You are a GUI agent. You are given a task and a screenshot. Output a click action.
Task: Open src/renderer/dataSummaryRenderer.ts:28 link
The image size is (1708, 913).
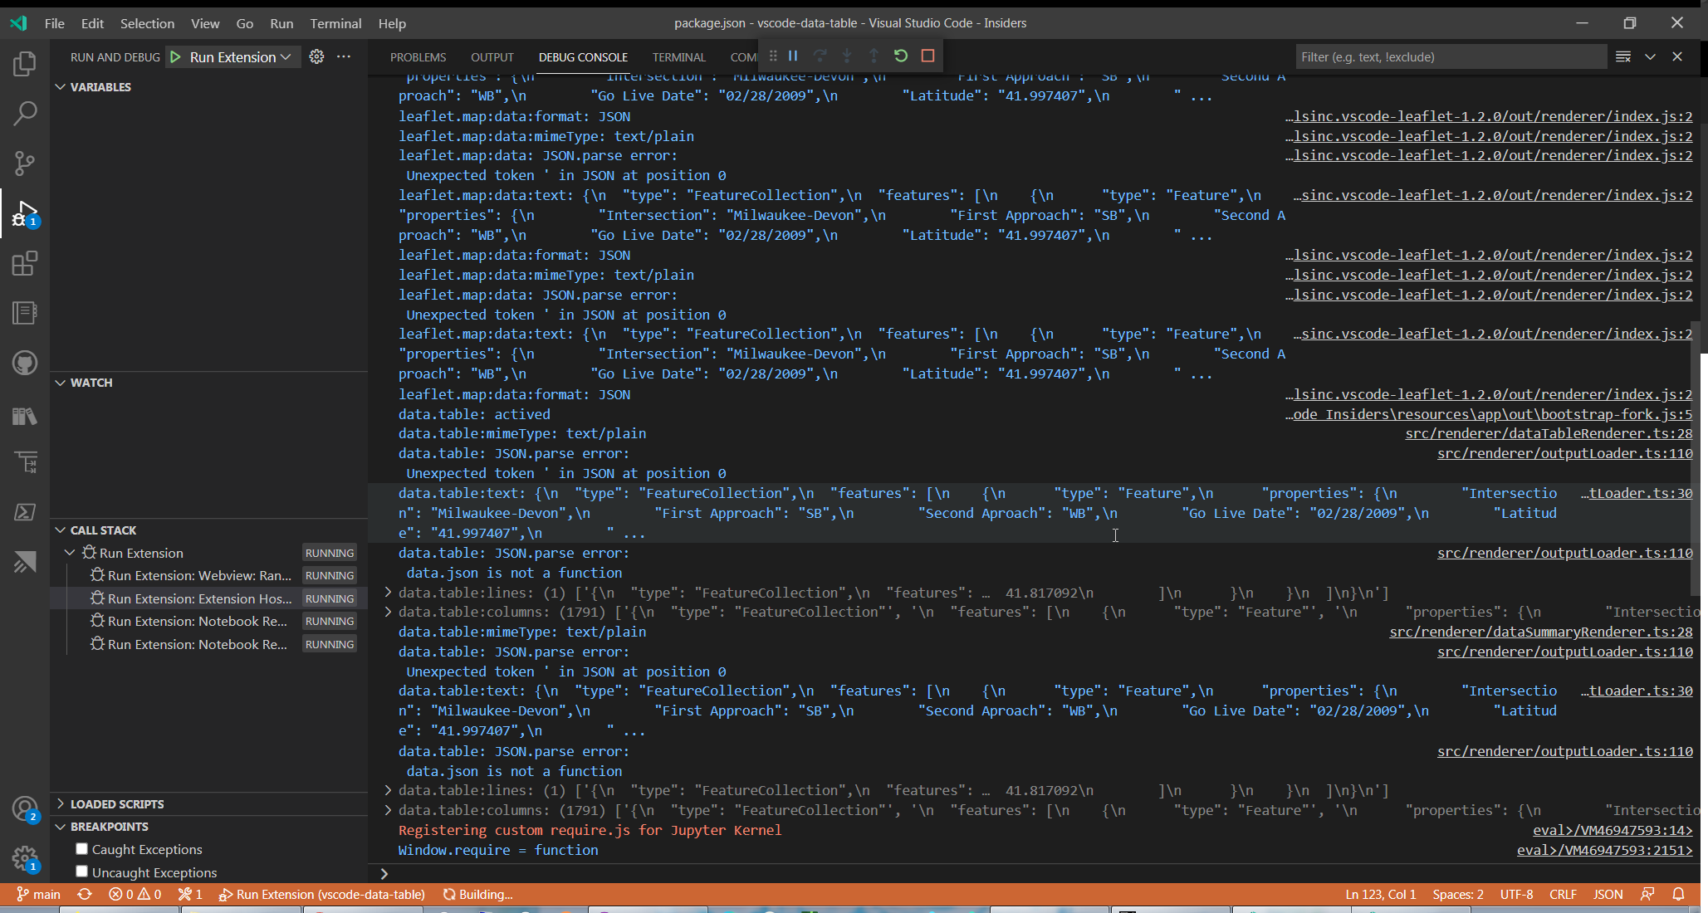point(1541,632)
